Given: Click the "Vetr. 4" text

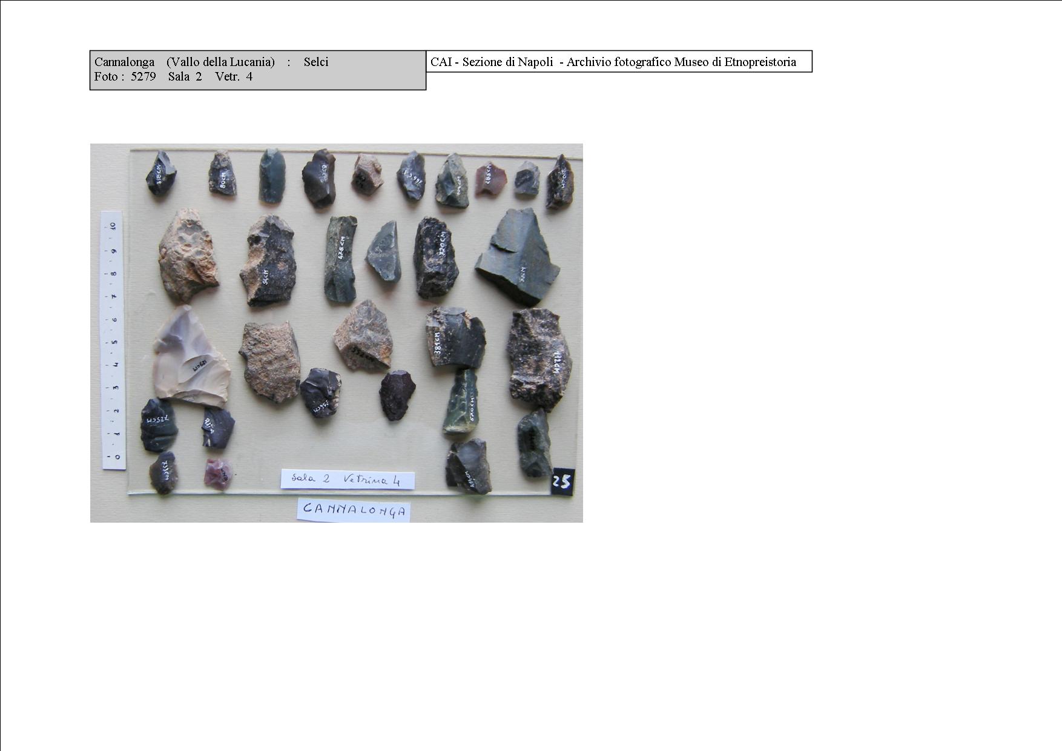Looking at the screenshot, I should pyautogui.click(x=234, y=76).
